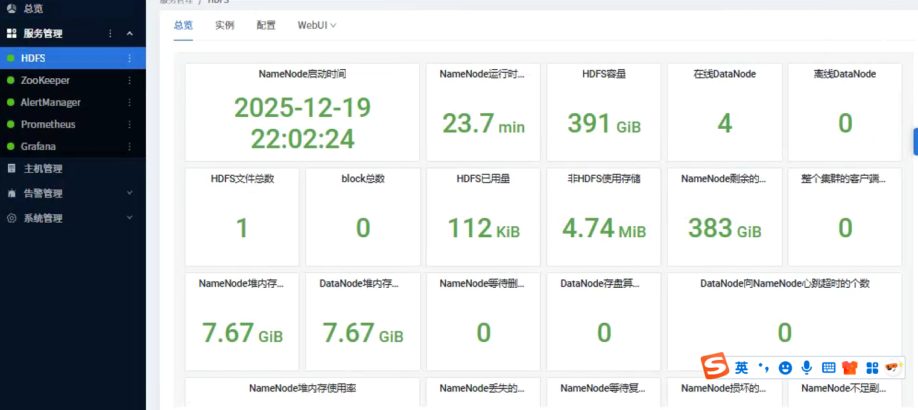Open the three-dot menu for Prometheus

tap(129, 124)
